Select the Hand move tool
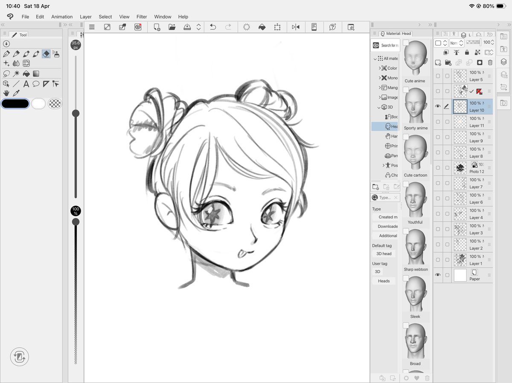 [6, 93]
